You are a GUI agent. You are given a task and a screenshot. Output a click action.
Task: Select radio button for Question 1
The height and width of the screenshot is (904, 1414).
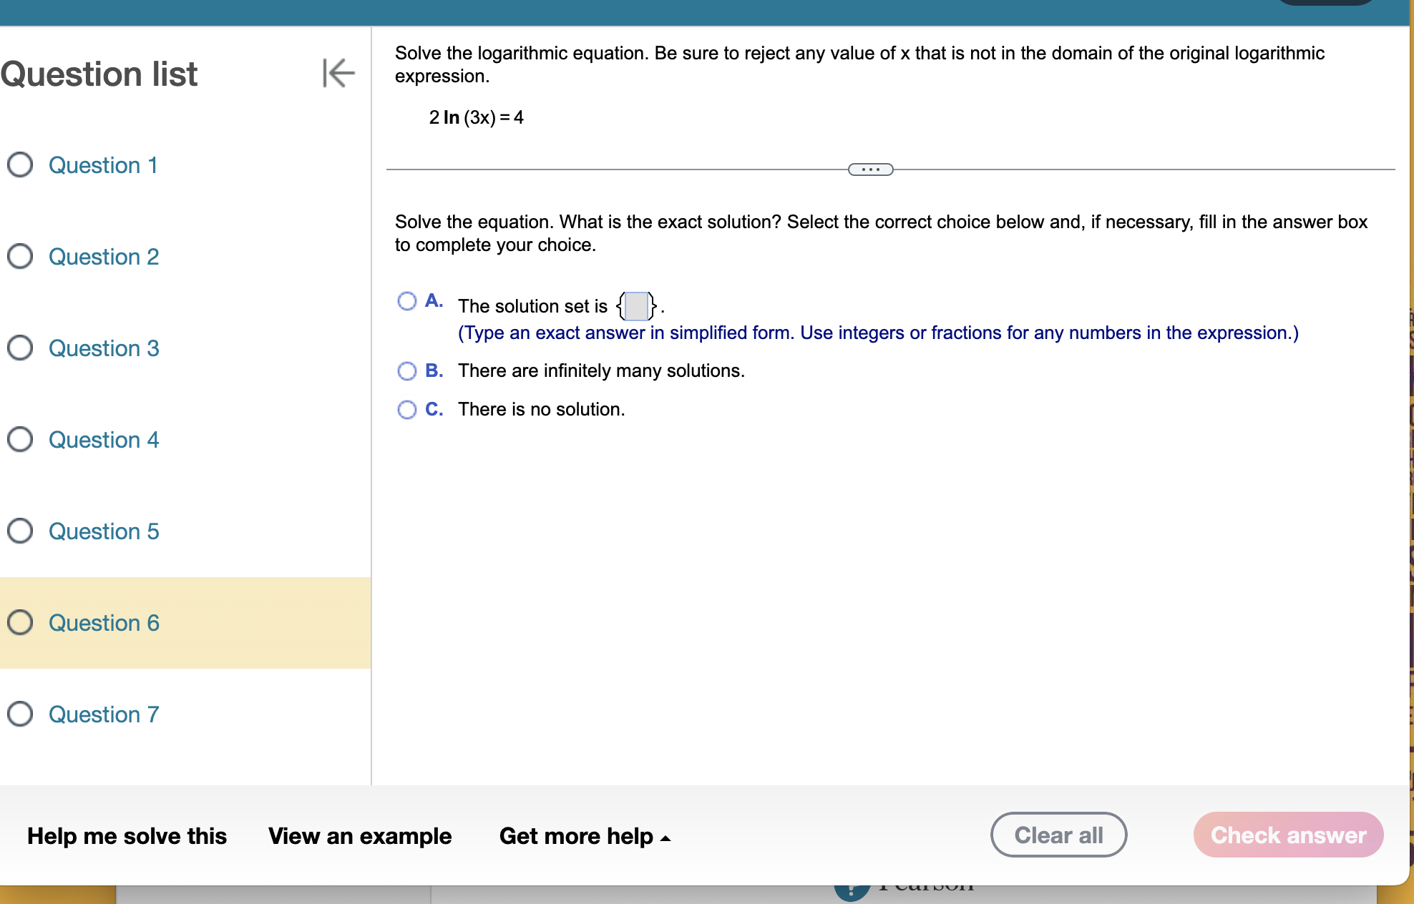tap(21, 164)
